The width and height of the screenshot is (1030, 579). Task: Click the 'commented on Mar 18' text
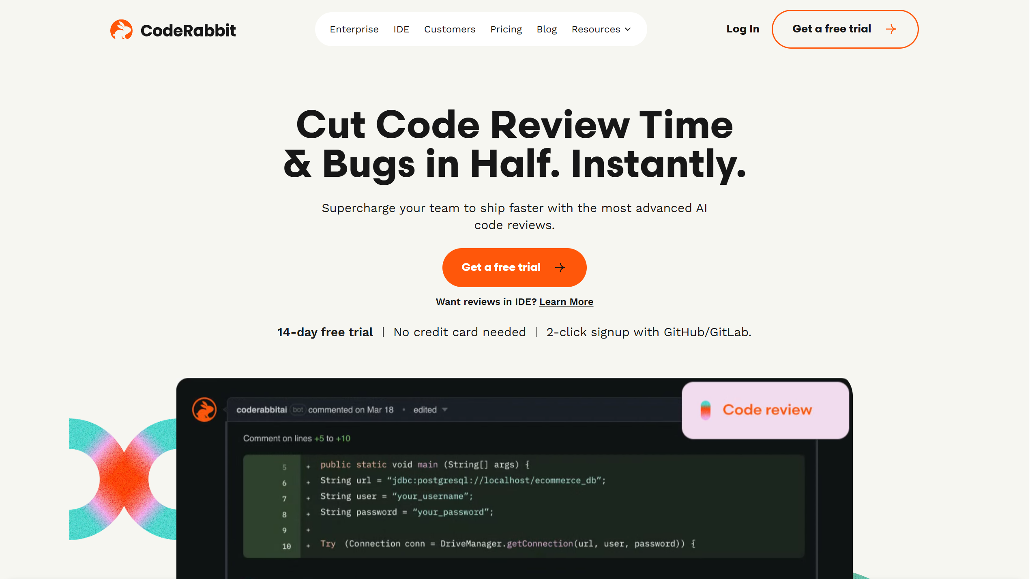coord(351,410)
